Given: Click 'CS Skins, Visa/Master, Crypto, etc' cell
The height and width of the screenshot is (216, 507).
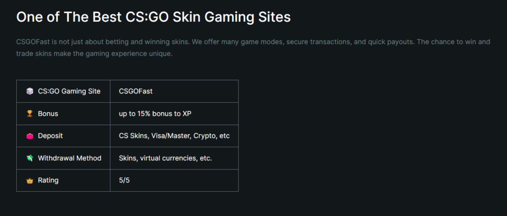Looking at the screenshot, I should point(174,136).
